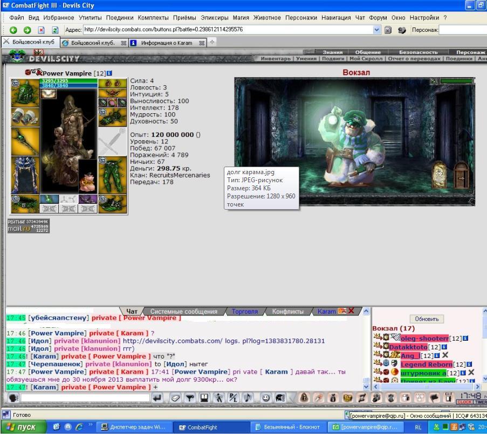Image resolution: width=487 pixels, height=434 pixels.
Task: Close the 'Информация о Karam' browser tab
Action: pos(201,43)
